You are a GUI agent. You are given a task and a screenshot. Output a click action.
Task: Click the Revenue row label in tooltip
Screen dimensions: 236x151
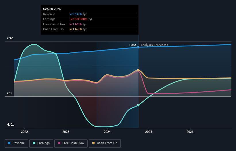coord(49,14)
